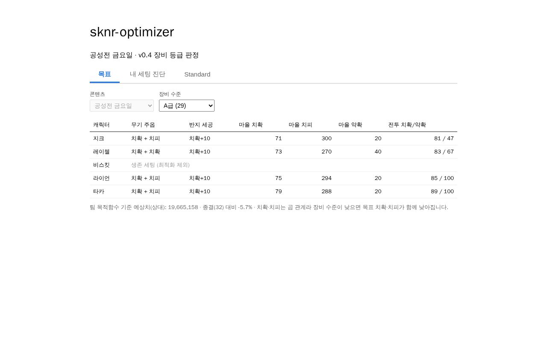The image size is (547, 342).
Task: Select the character name 비스킷
Action: pos(101,165)
